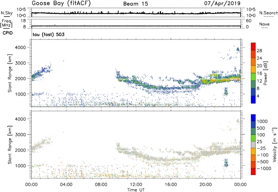Click 'Slant Range [km]' label of velocity panel
278x192 pixels.
(x=10, y=145)
